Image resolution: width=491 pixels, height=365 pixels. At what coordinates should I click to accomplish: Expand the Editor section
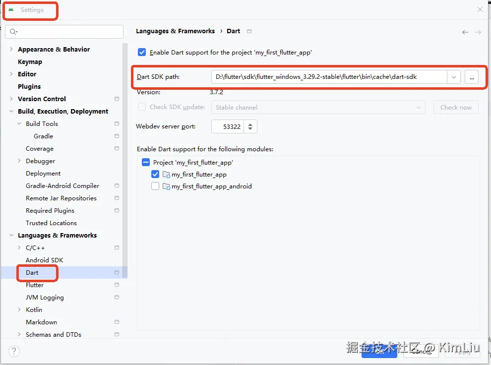click(11, 74)
